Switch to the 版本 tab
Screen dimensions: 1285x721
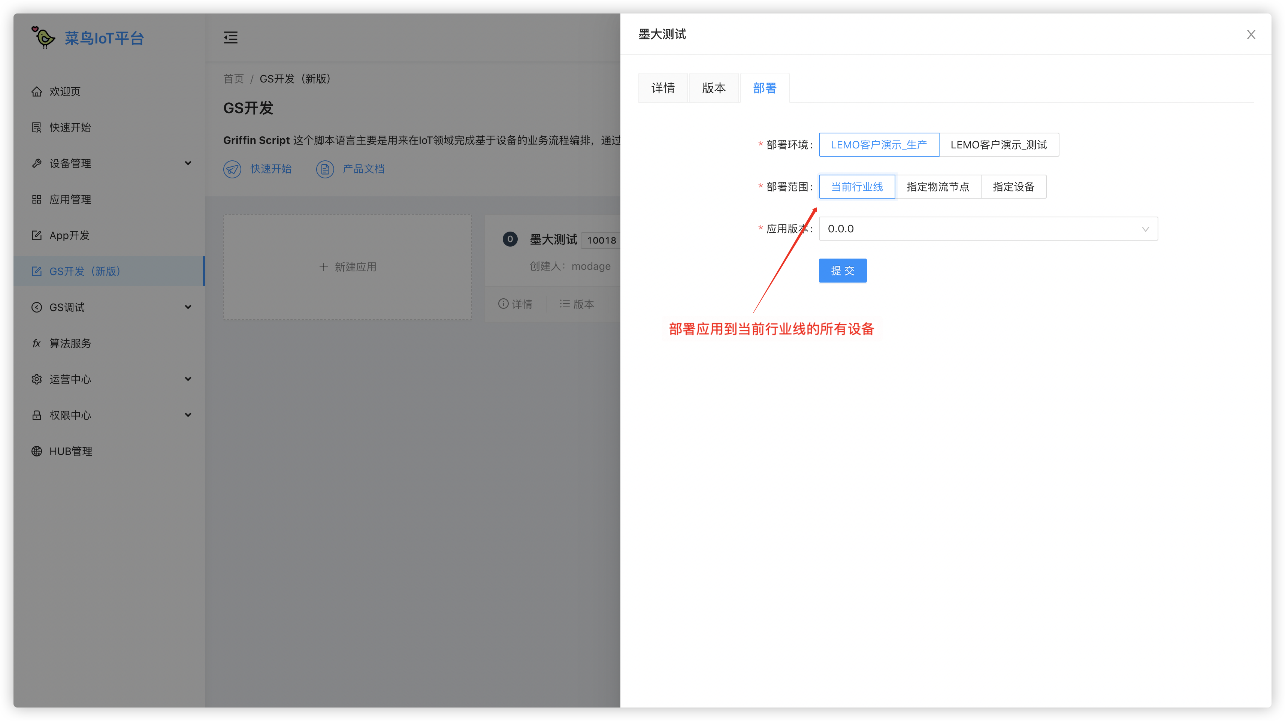click(713, 88)
